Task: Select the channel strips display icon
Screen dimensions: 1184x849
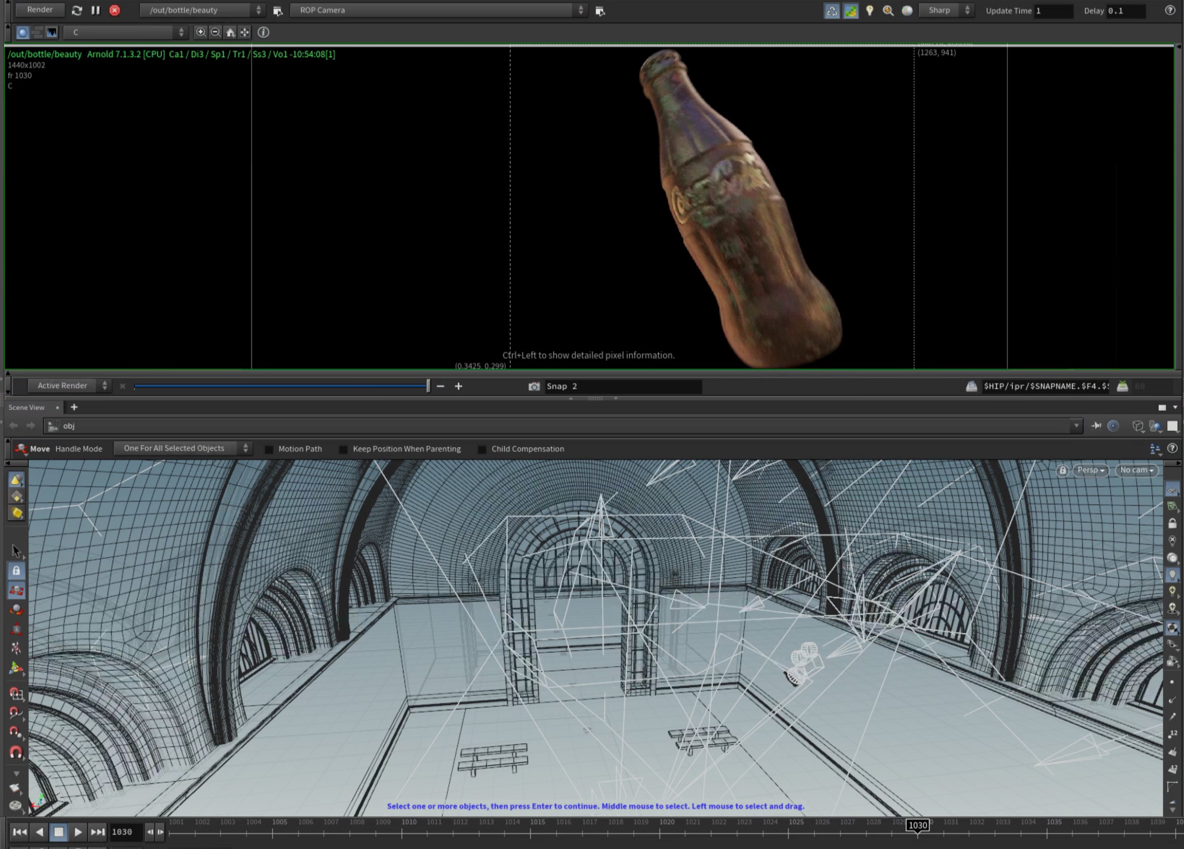Action: [x=37, y=32]
